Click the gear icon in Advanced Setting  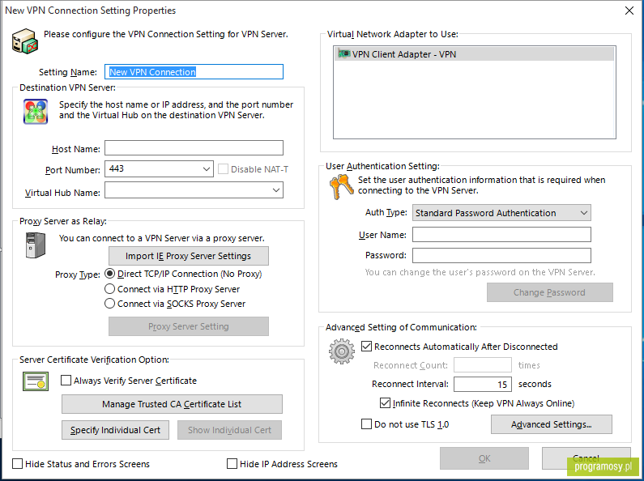point(341,351)
